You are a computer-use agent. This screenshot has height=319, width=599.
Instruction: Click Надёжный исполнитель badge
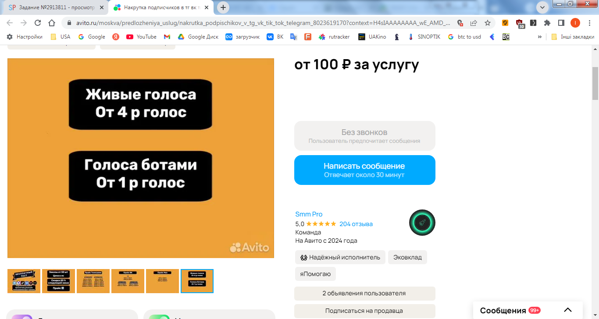click(x=340, y=257)
